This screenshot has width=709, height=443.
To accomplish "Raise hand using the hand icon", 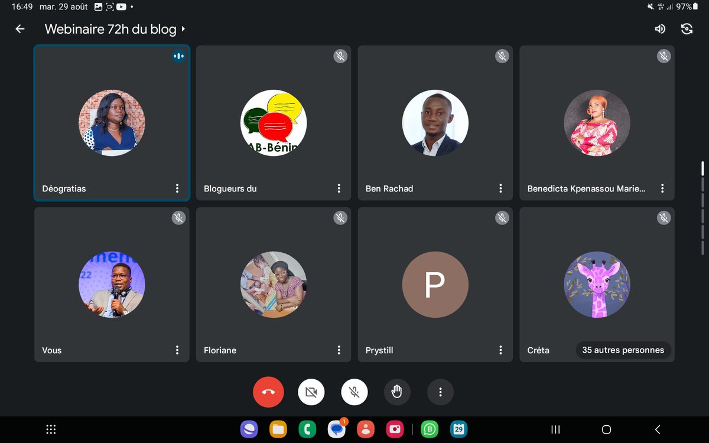I will click(x=397, y=392).
